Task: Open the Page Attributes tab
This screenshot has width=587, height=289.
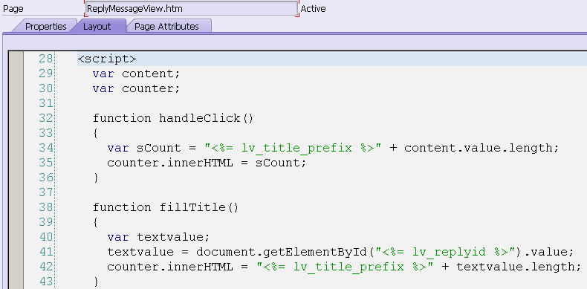Action: pyautogui.click(x=166, y=27)
